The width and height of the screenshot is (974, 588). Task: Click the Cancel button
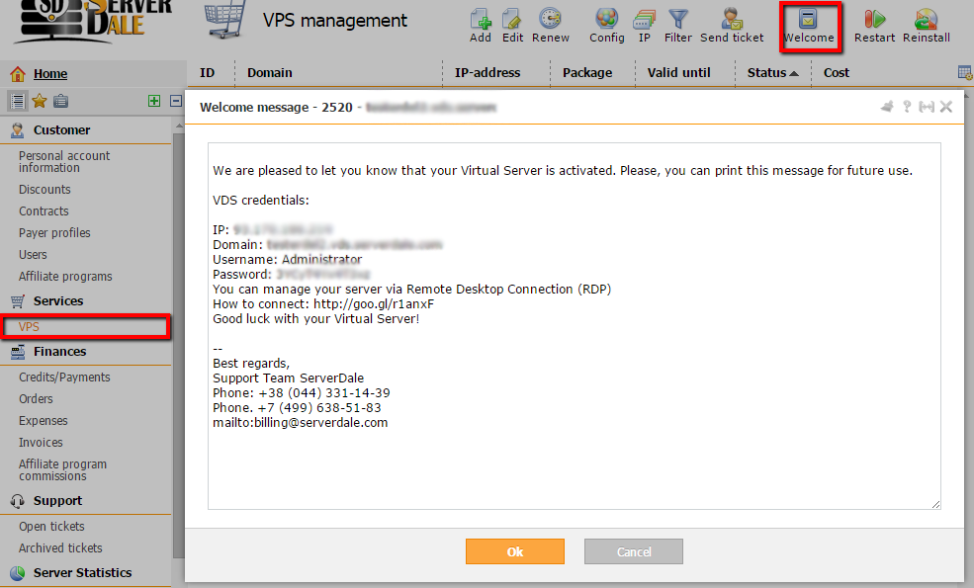[634, 551]
